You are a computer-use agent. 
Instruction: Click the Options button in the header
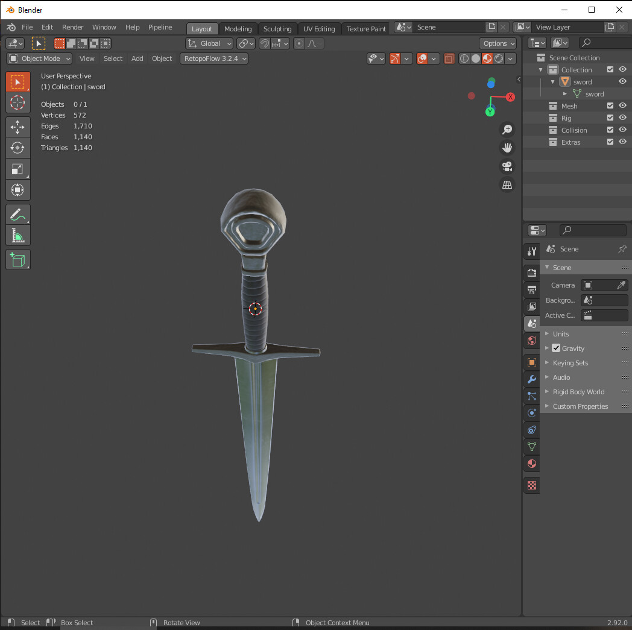coord(498,43)
